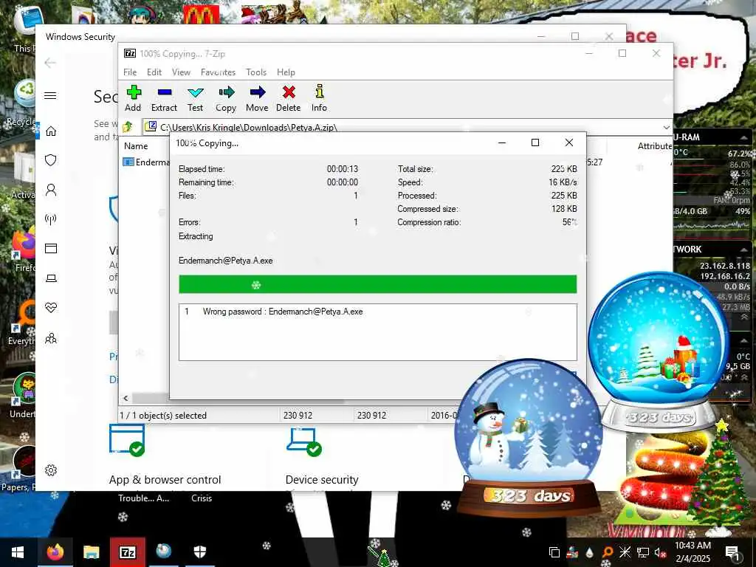Open the notification center icon
Viewport: 756px width, 567px height.
coord(732,552)
